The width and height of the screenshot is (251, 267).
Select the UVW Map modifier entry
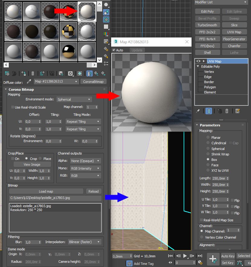click(214, 61)
